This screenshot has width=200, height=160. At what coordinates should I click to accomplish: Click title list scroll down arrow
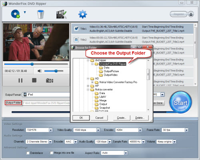point(195,84)
